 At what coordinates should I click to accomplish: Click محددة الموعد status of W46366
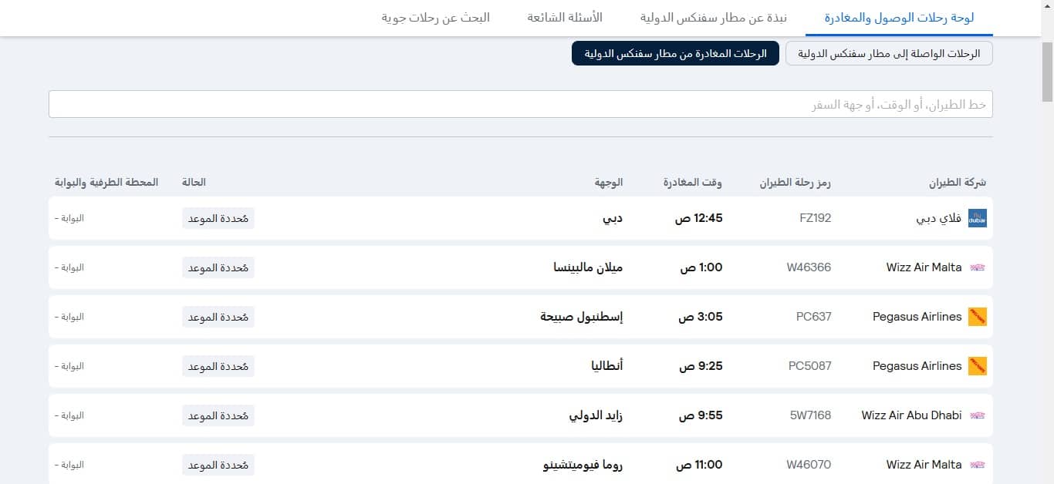[x=218, y=267]
